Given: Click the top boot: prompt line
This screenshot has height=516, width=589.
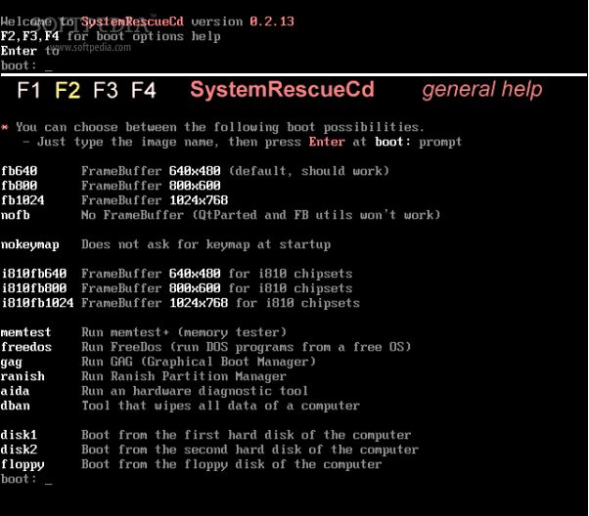Looking at the screenshot, I should 26,65.
